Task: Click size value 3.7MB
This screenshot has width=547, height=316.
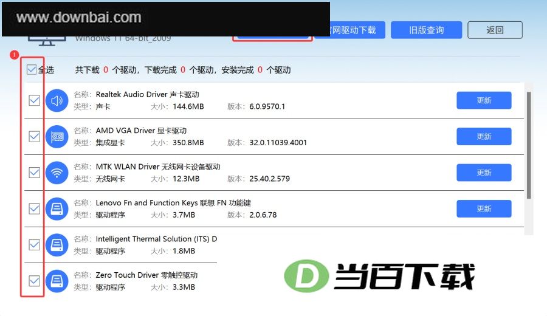Action: click(x=184, y=215)
